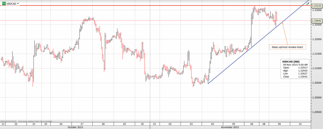Select the 1.33152 resistance price tag
The width and height of the screenshot is (323, 129).
click(x=316, y=6)
